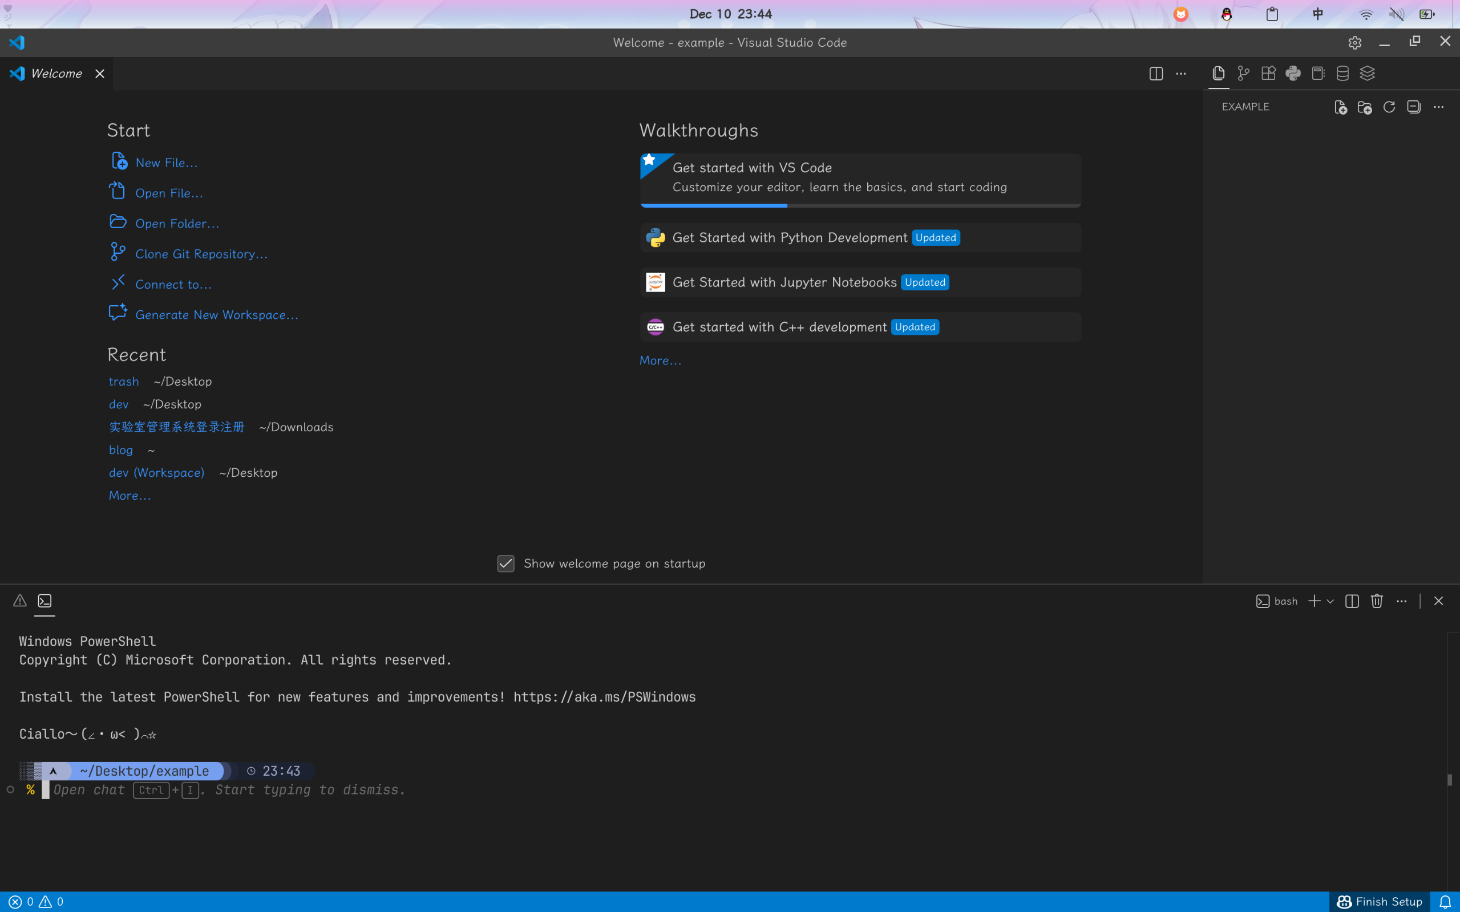Click the New File icon in Explorer header

coord(1341,107)
